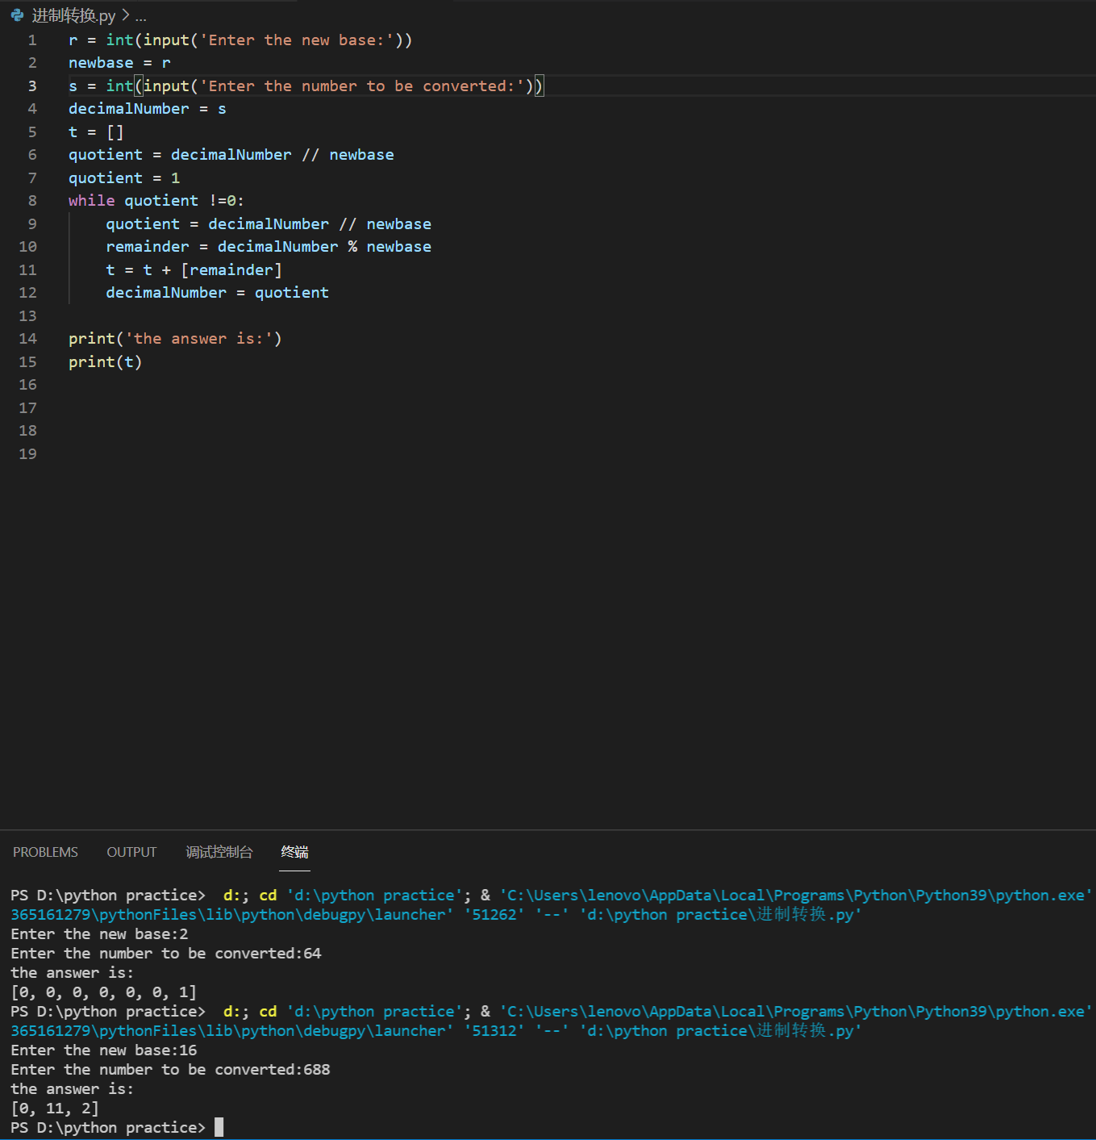Click line number 19 in the gutter

coord(28,454)
